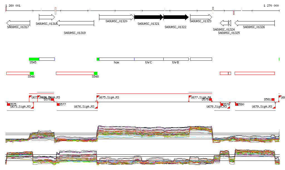Click the U677.SigA.M4 promoter flag
Screen dimensions: 285x170
[x=190, y=97]
